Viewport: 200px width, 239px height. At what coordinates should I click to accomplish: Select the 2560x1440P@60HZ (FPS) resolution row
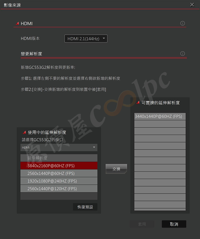coord(59,173)
